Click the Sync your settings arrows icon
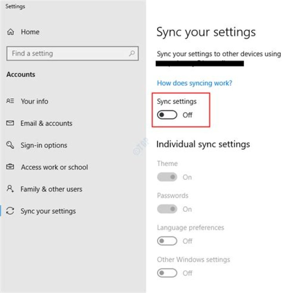This screenshot has height=293, width=282. pos(10,211)
